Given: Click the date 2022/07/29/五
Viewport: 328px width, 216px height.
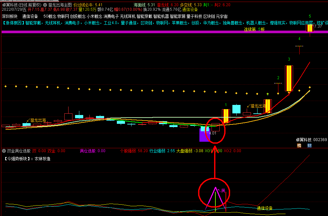Looking at the screenshot, I should click(x=14, y=9).
